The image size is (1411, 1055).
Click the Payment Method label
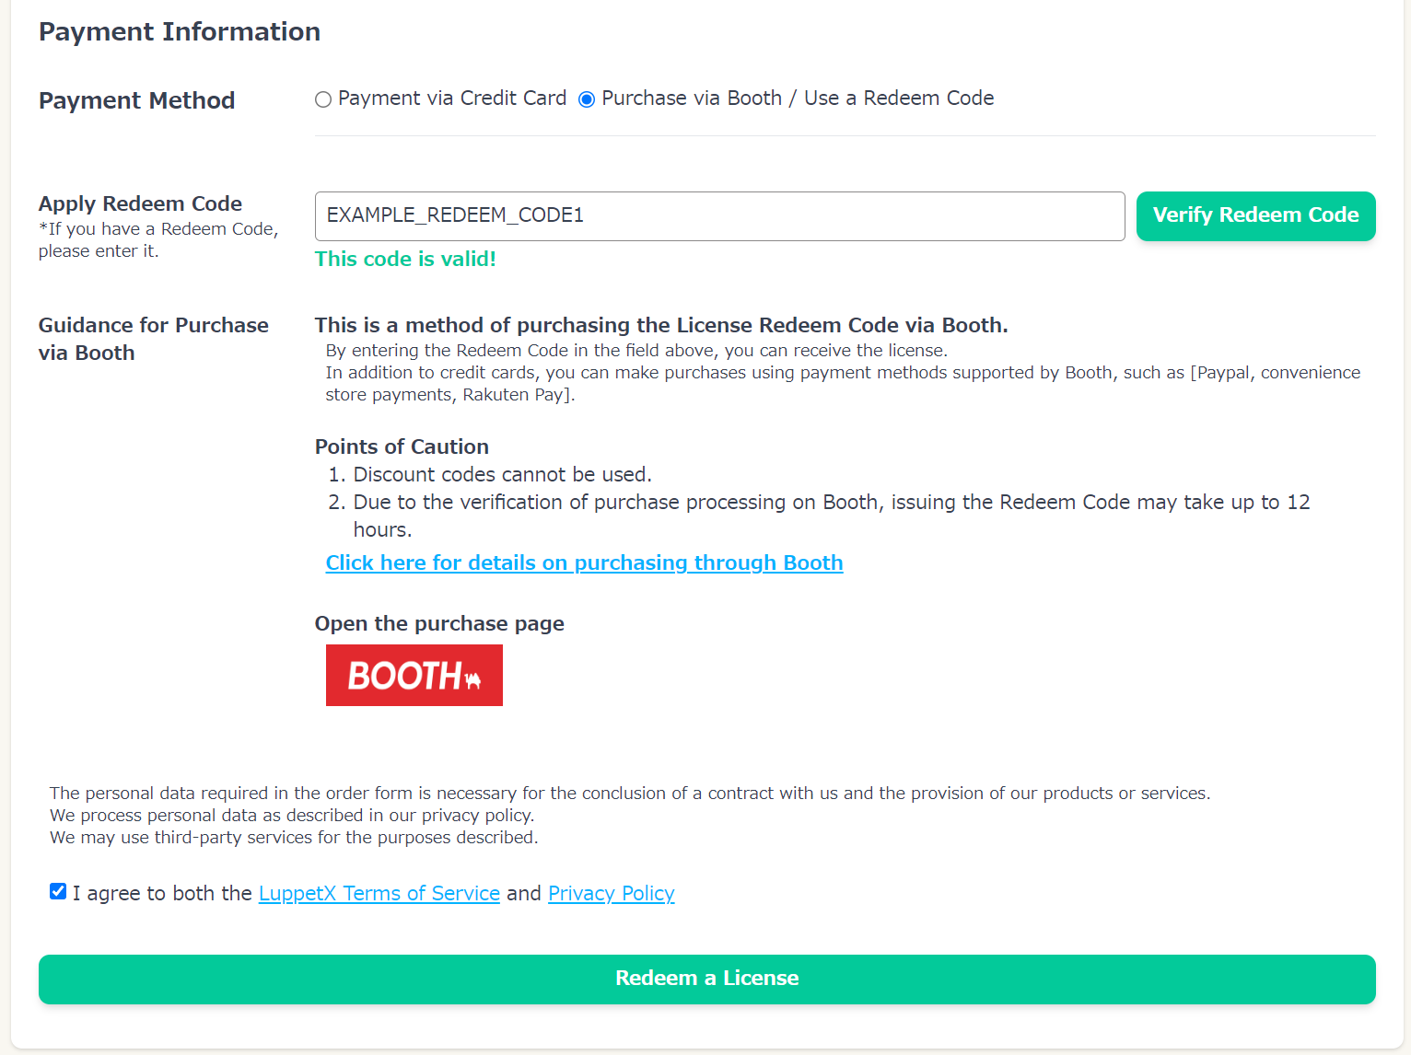[x=136, y=100]
